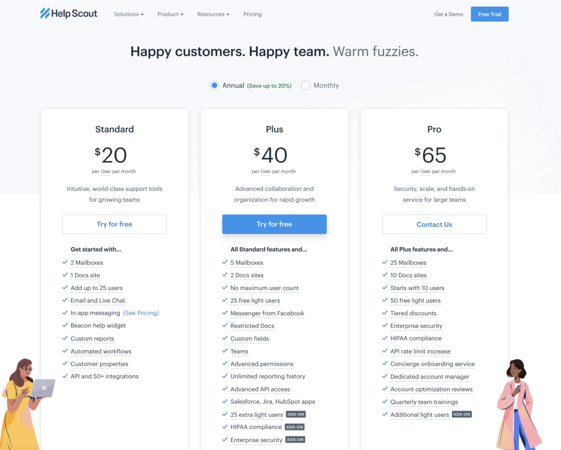
Task: Click checkmark next to 2 Mailboxes
Action: point(65,262)
